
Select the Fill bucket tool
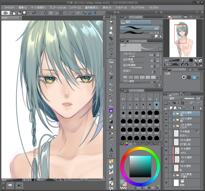(x=111, y=133)
